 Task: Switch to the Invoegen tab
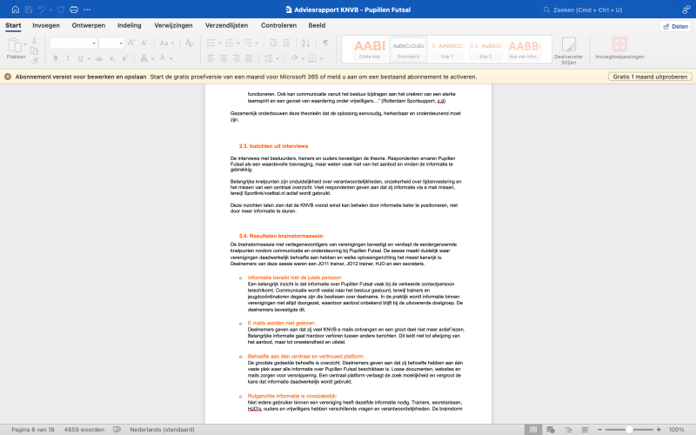[46, 25]
